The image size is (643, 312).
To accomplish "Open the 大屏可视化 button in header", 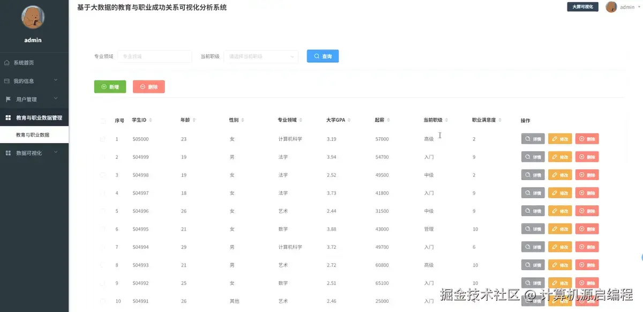I will [x=582, y=7].
